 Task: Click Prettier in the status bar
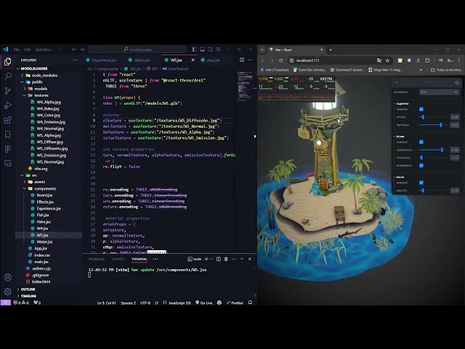(235, 302)
